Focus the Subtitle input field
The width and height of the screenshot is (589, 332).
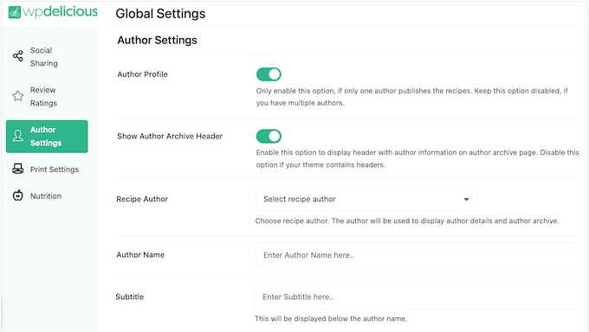(417, 297)
